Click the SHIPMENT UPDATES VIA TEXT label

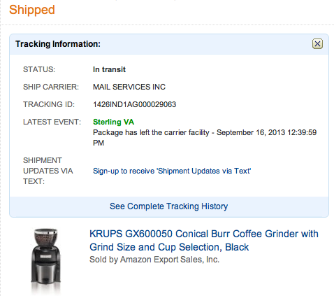[x=48, y=171]
